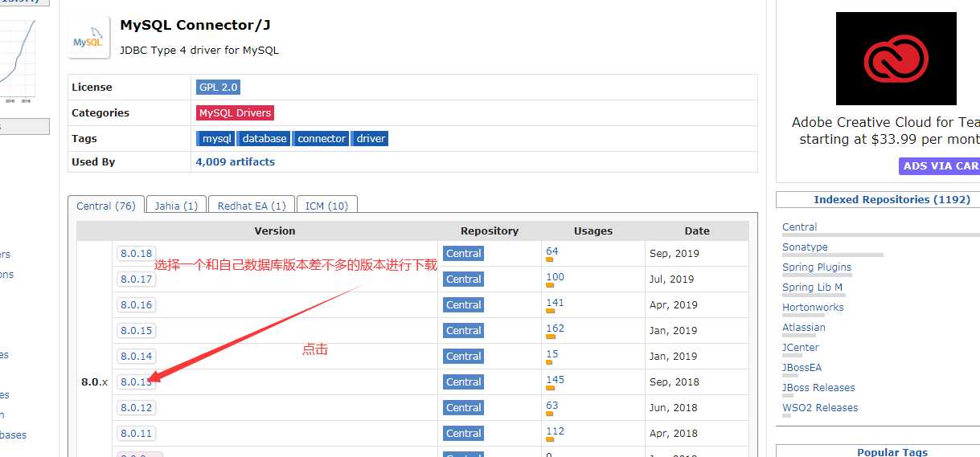Click Central badge in the 8.0.13 row
The height and width of the screenshot is (457, 980).
[464, 382]
